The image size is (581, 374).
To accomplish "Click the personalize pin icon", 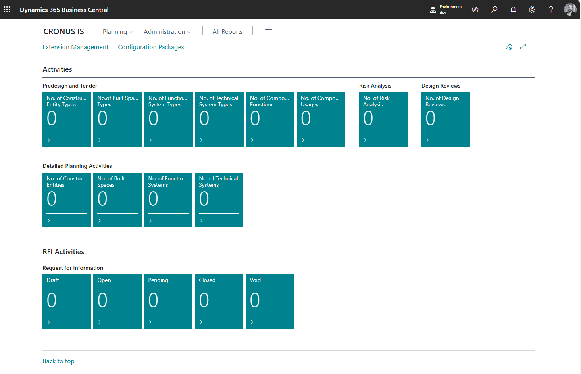I will coord(509,47).
